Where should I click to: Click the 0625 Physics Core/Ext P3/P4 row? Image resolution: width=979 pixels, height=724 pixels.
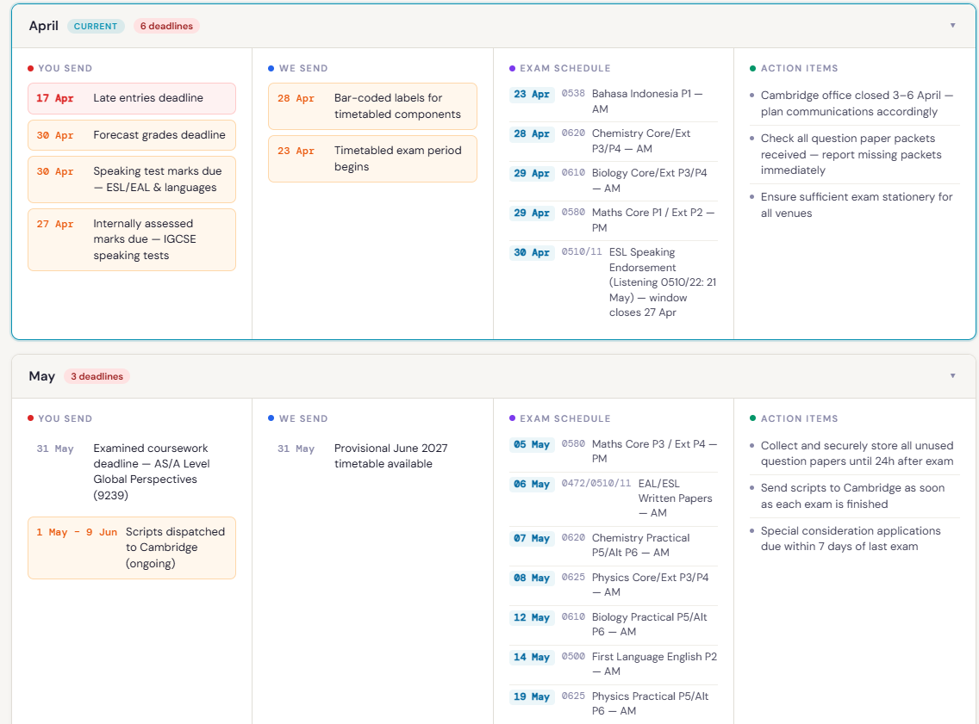point(613,585)
